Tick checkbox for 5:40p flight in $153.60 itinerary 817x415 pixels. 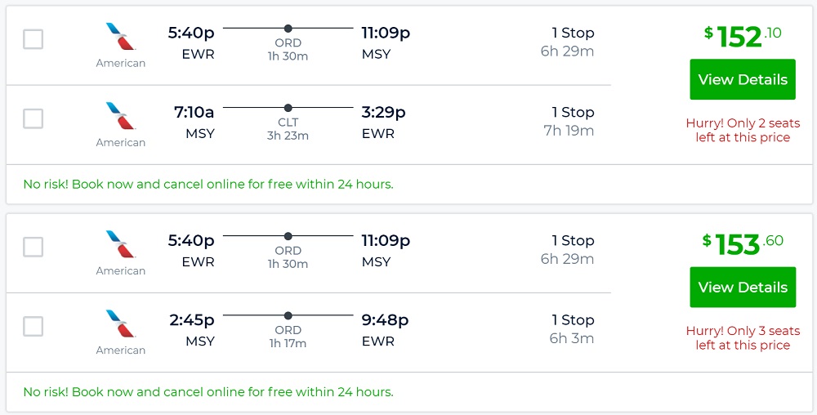(x=33, y=247)
